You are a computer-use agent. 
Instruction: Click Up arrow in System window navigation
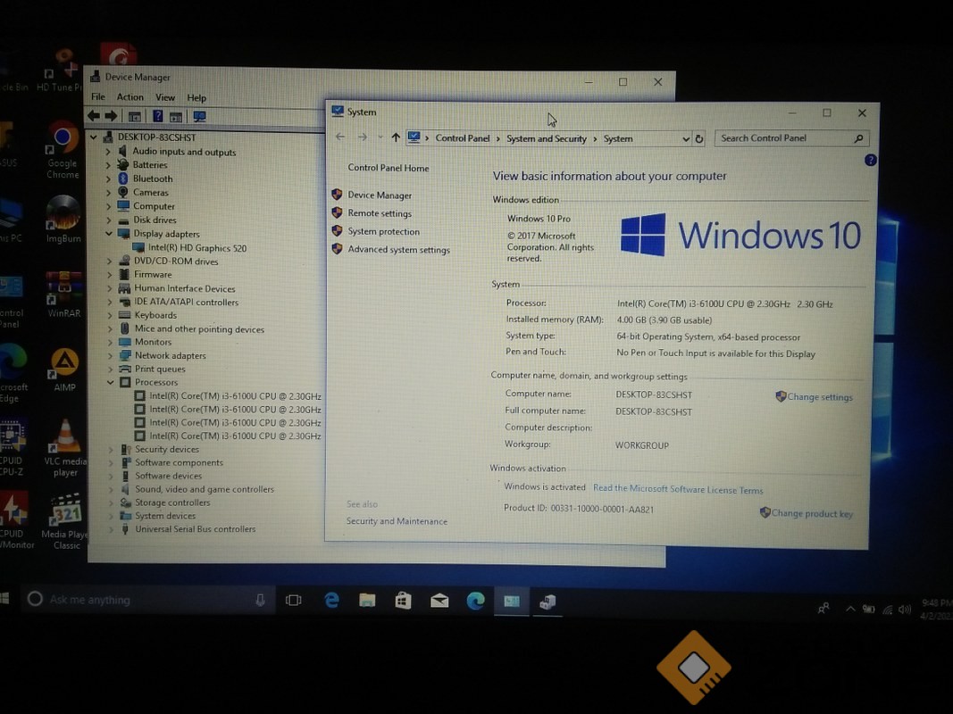point(396,137)
